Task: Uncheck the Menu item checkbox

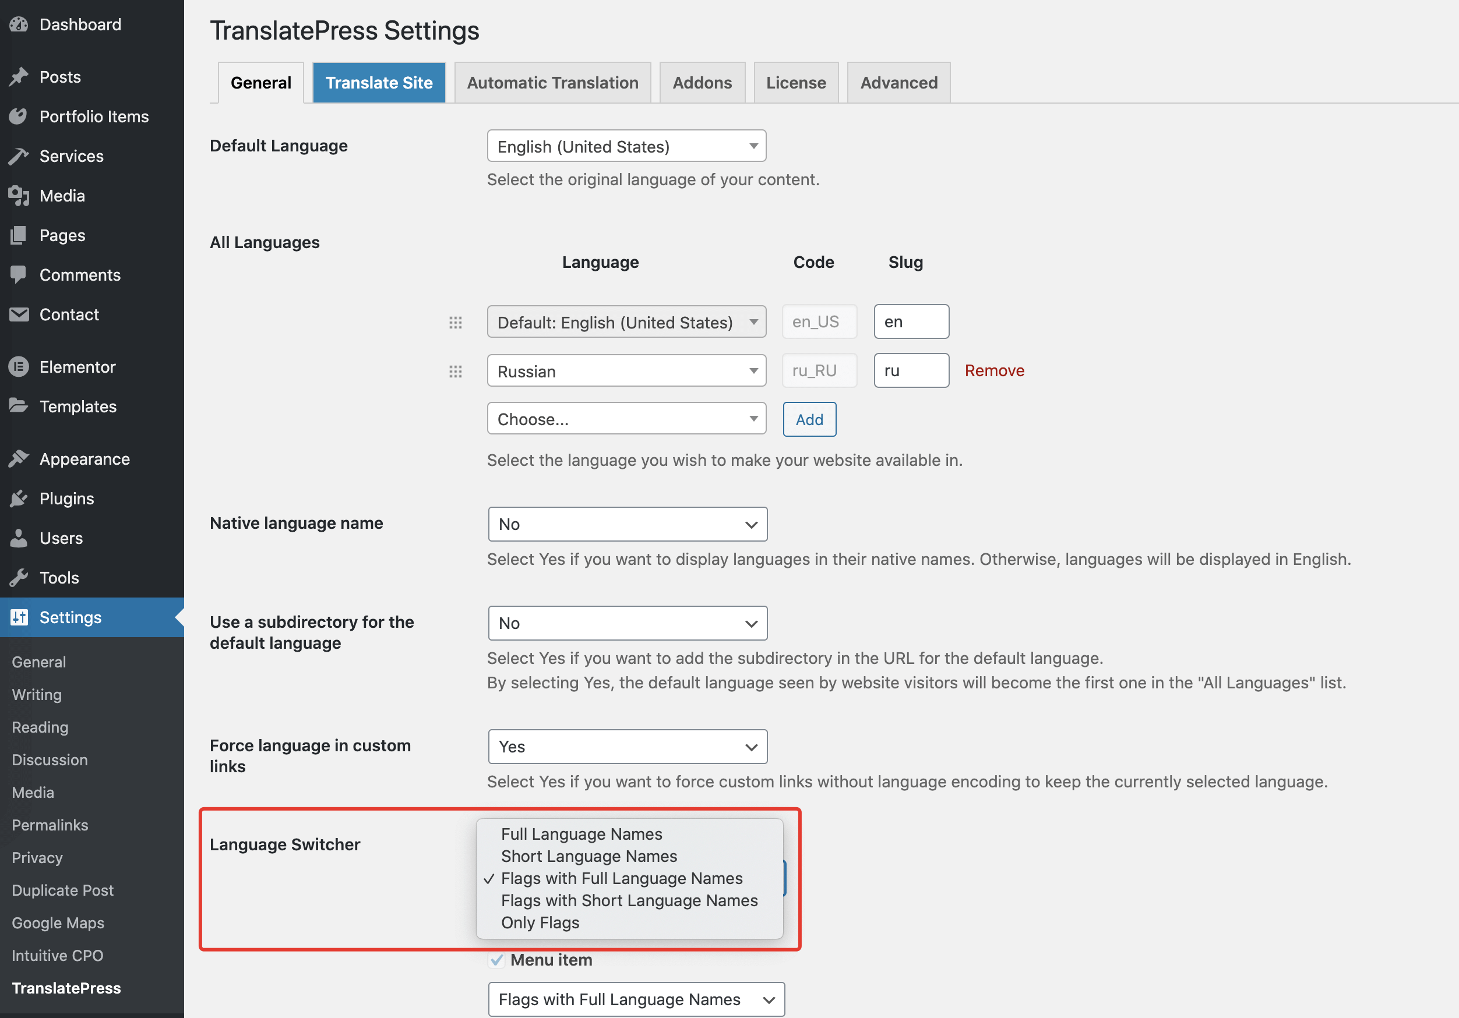Action: tap(497, 960)
